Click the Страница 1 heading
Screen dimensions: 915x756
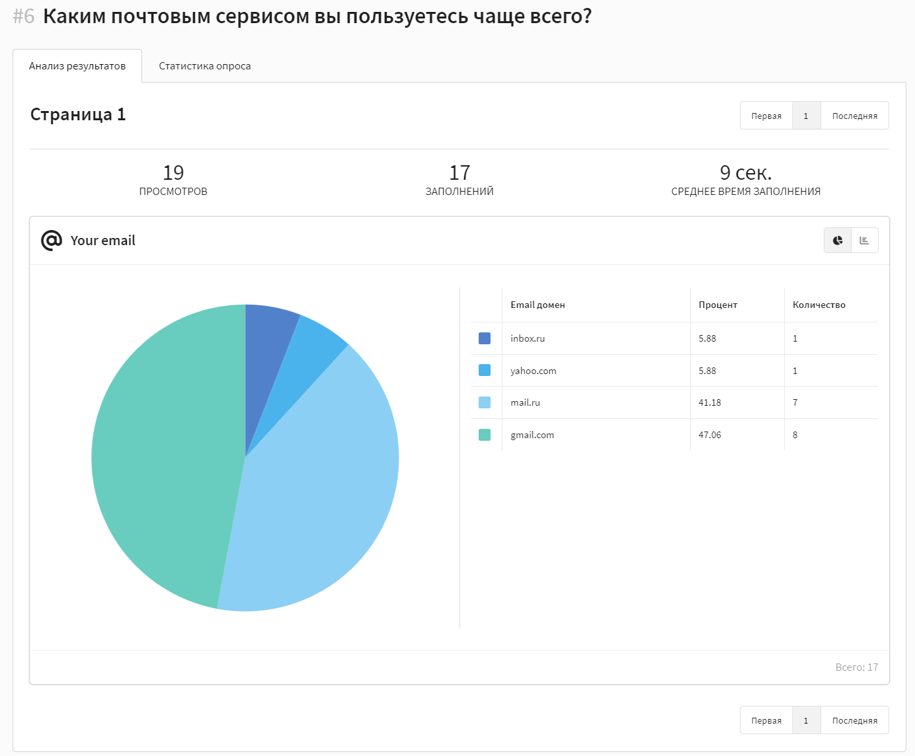point(78,114)
